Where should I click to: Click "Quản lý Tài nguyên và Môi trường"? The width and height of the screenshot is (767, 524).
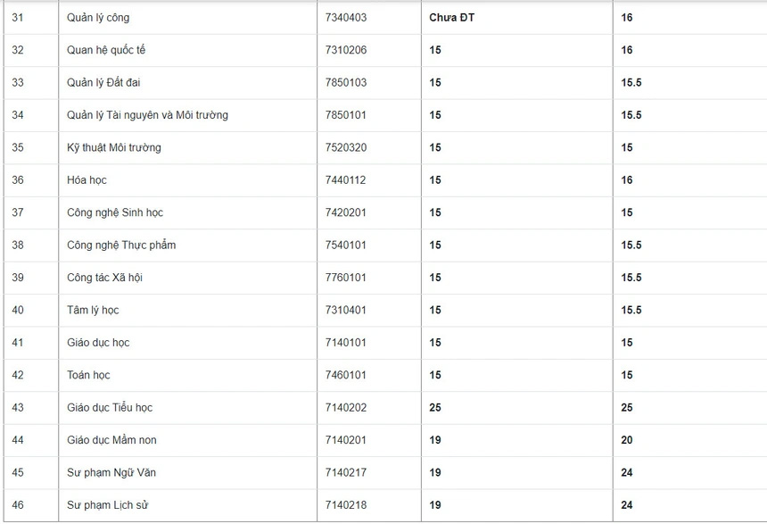coord(147,115)
